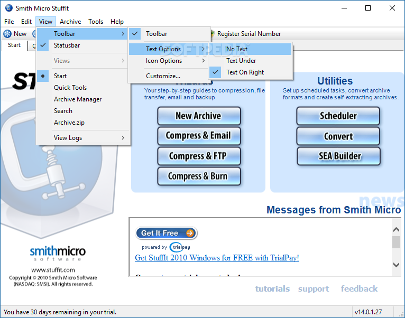
Task: Toggle the Toolbar checkmark in submenu
Action: click(x=168, y=34)
